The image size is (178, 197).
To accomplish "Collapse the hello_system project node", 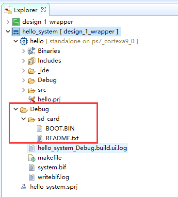I will coord(8,31).
